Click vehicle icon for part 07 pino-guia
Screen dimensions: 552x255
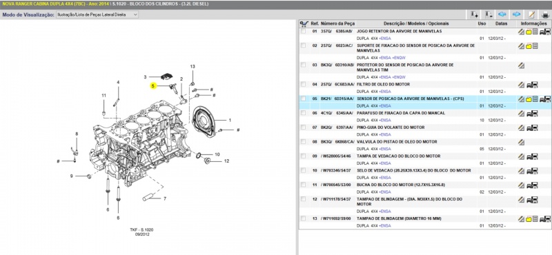[x=532, y=127]
